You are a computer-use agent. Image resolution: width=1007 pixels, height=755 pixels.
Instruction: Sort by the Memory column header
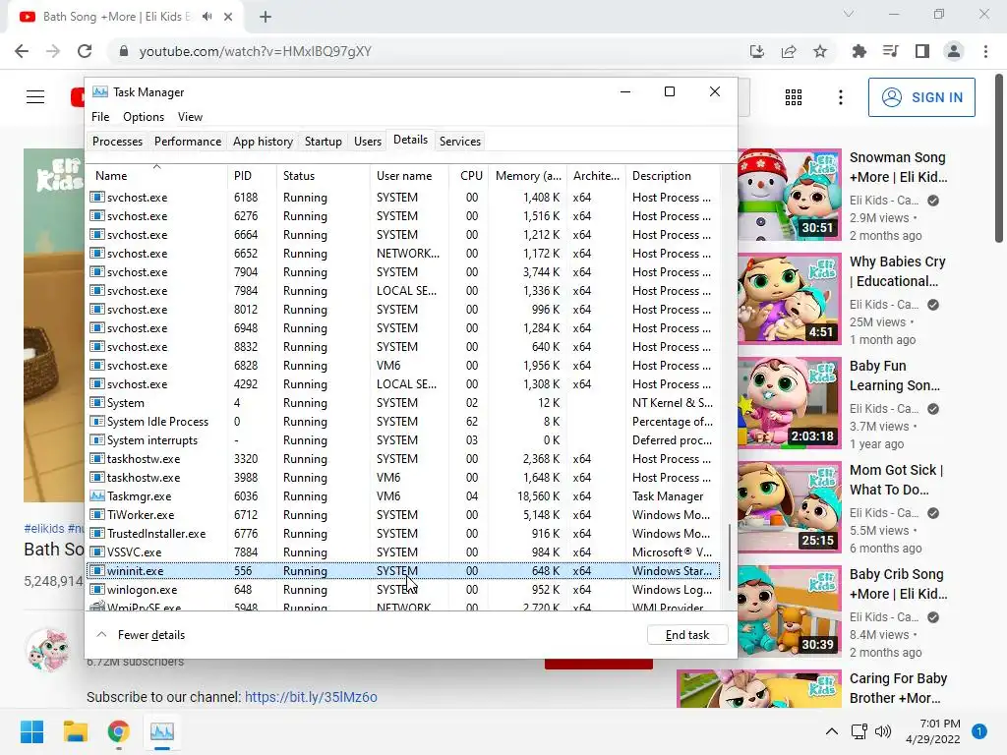coord(528,176)
